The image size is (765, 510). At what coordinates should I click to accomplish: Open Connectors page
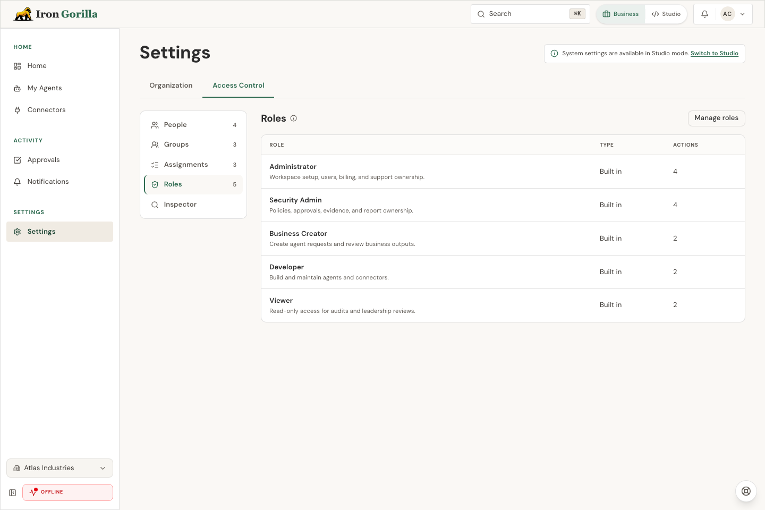pos(59,110)
